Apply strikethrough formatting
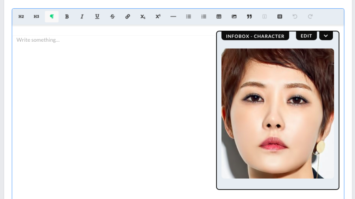 point(112,17)
